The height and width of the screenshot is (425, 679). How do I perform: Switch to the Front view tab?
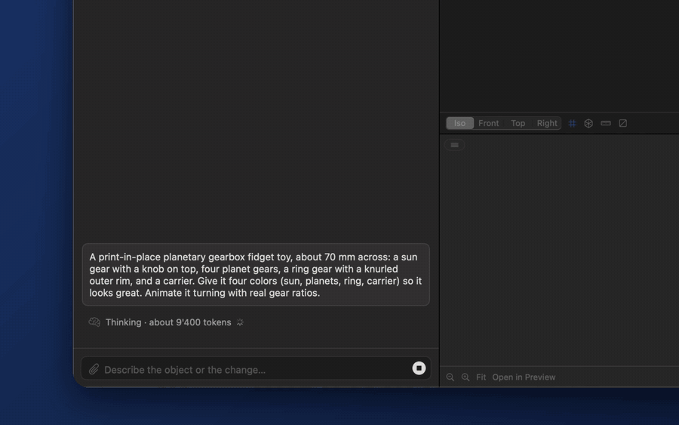point(488,124)
